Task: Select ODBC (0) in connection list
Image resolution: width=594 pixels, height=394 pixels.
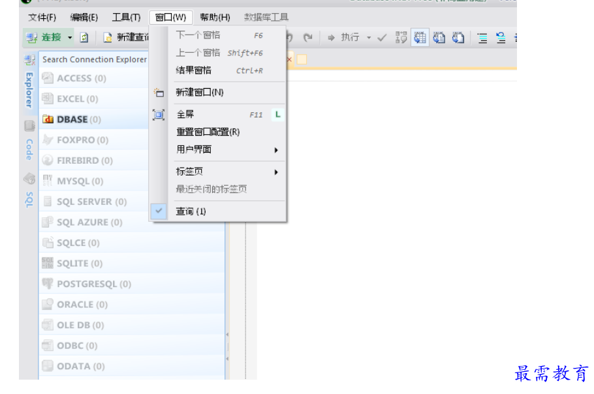Action: coord(132,346)
